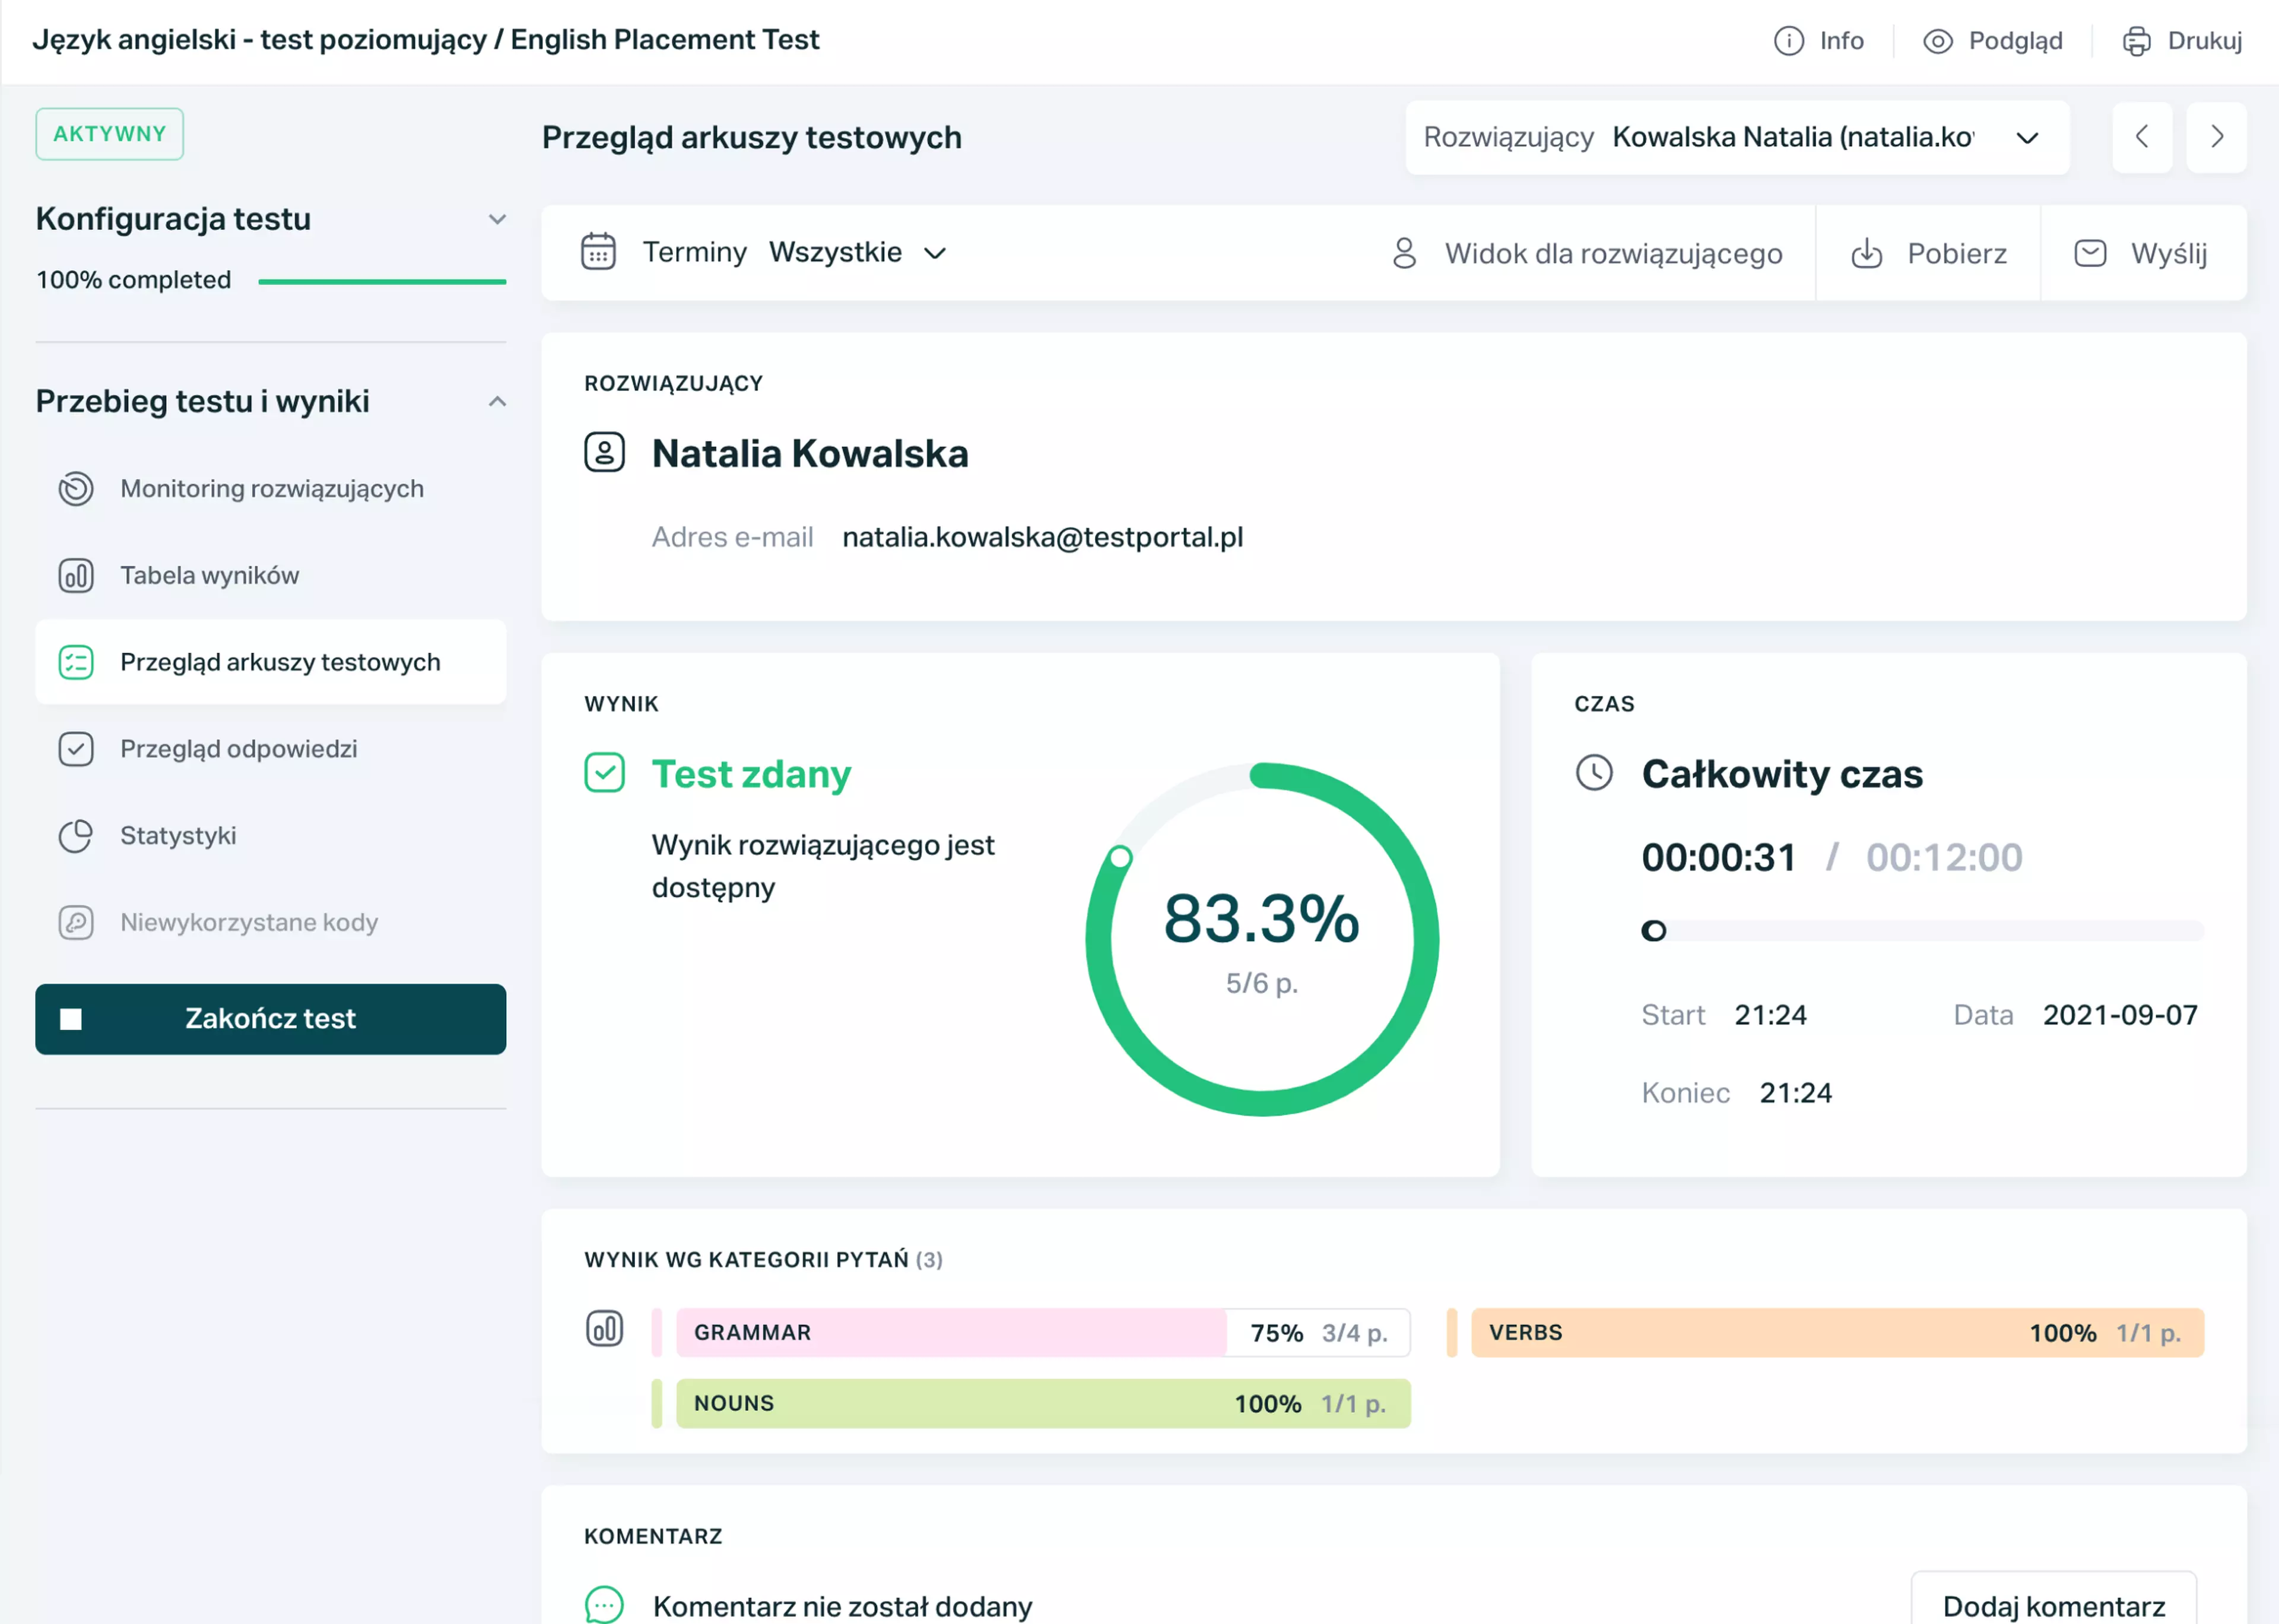Open Tabela wyników page

pyautogui.click(x=271, y=576)
